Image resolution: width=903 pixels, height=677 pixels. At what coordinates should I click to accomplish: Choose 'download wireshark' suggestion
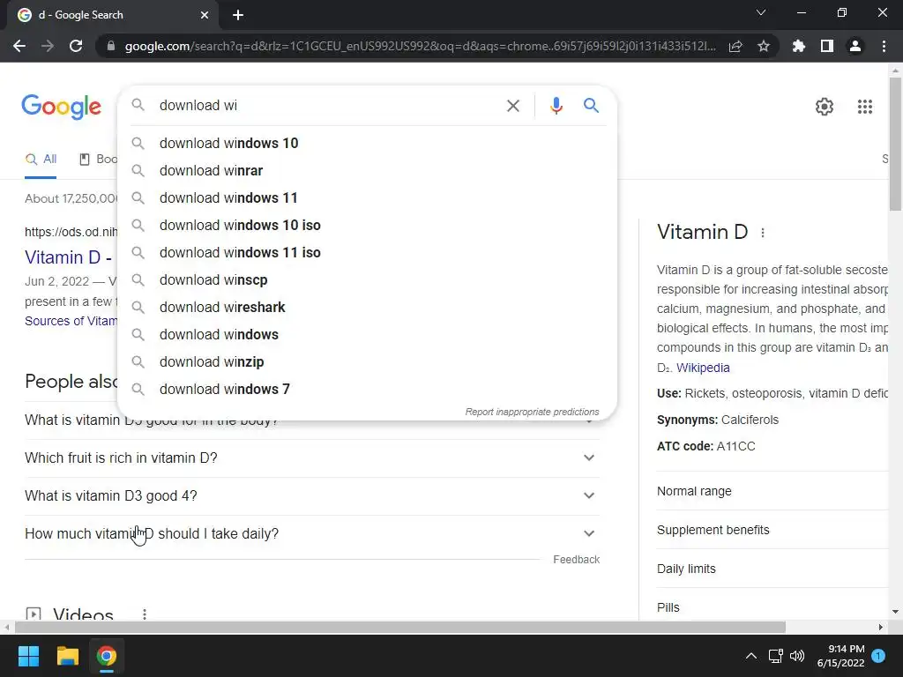pos(366,307)
